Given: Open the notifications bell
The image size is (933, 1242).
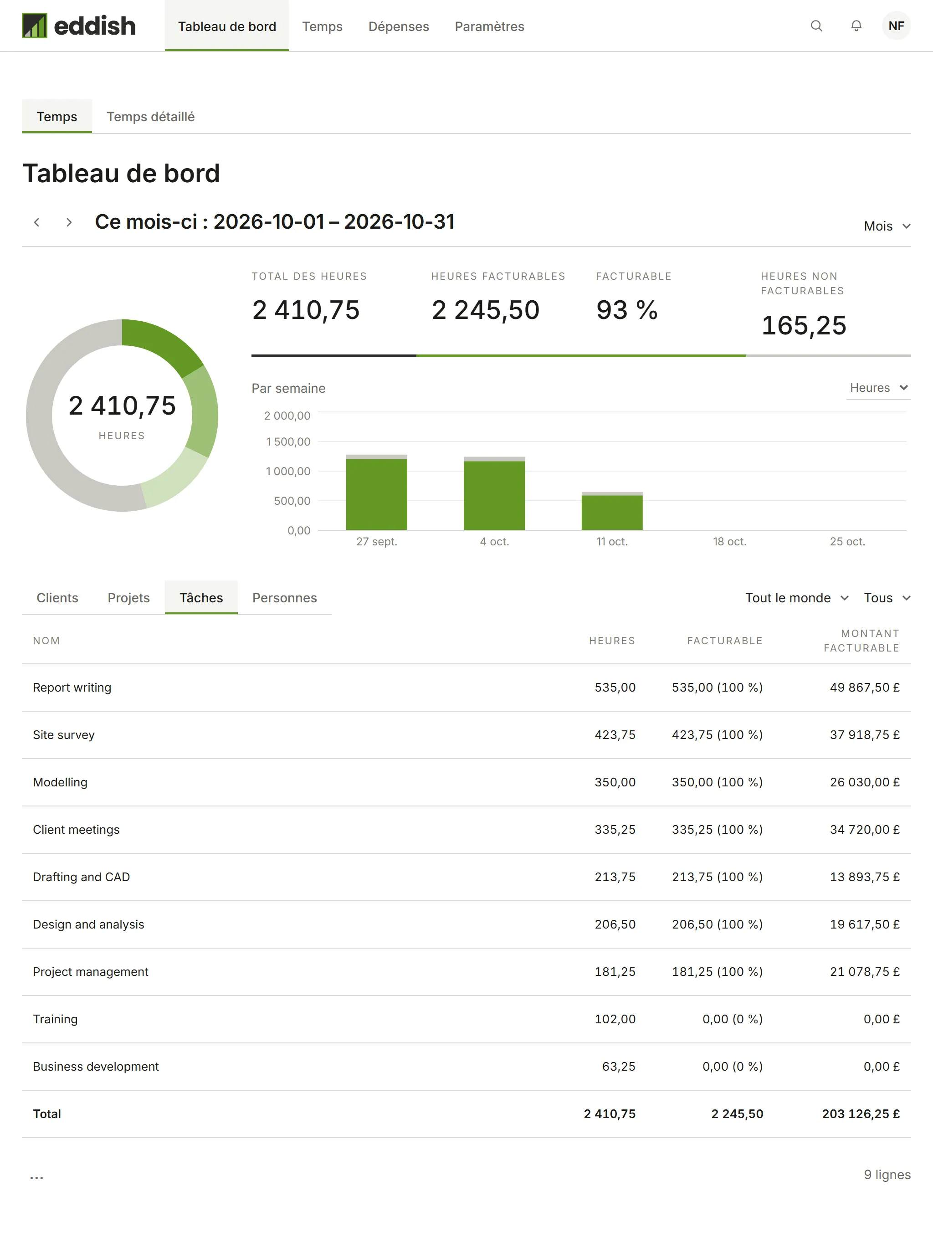Looking at the screenshot, I should pos(856,26).
